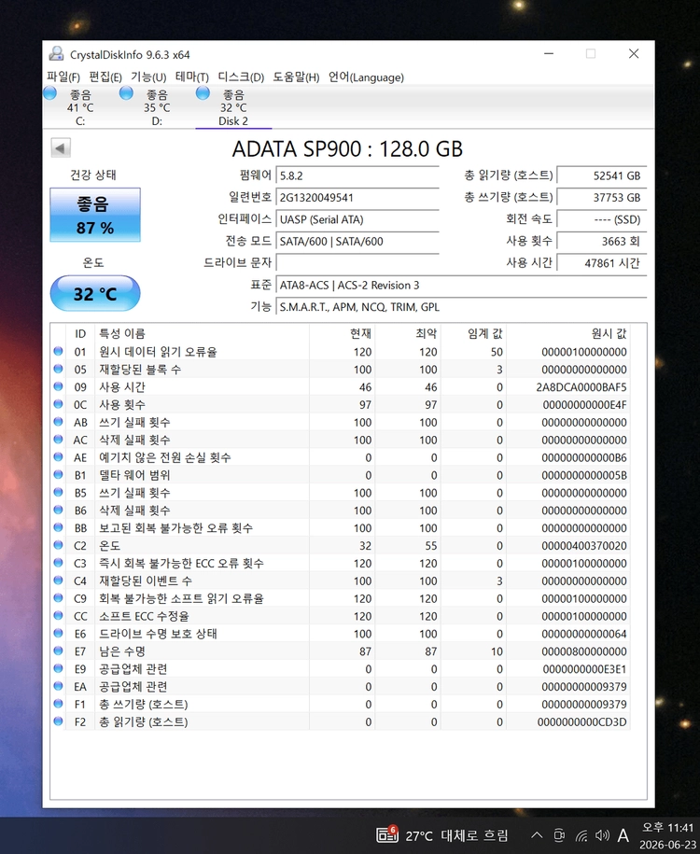
Task: Click status dot for attribute AC row
Action: click(58, 440)
